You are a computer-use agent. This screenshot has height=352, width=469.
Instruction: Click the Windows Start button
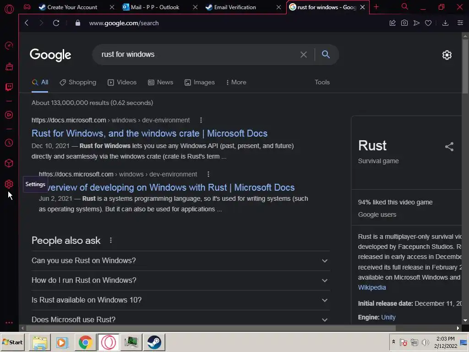pyautogui.click(x=12, y=342)
